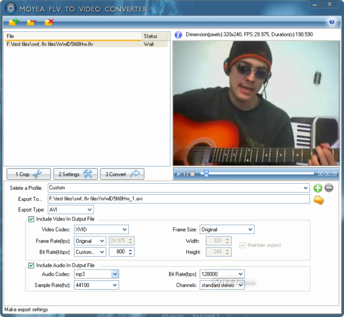Browse export folder with orange folder icon
344x317 pixels.
319,200
